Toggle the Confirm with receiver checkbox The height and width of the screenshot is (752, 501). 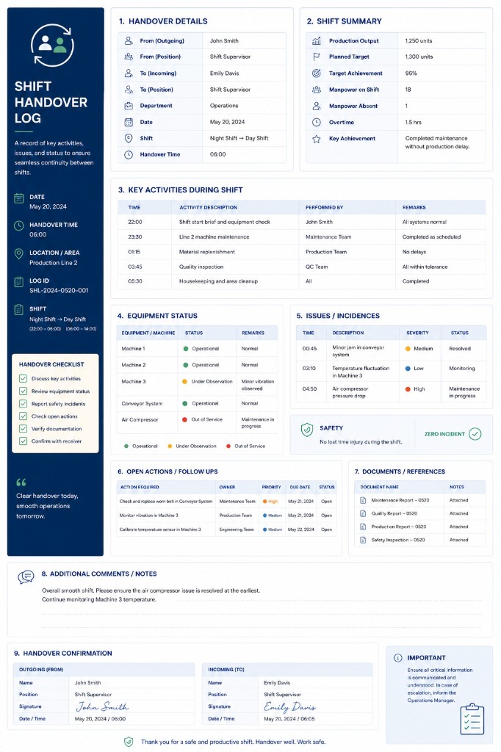(23, 441)
